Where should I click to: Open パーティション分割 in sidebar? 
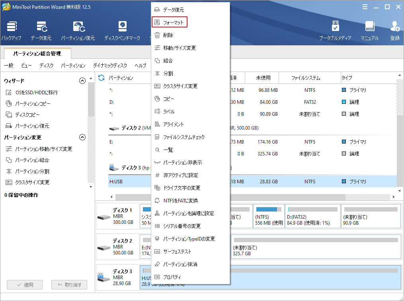(27, 171)
